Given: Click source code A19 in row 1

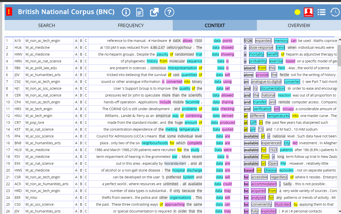Looking at the screenshot, I should tap(18, 41).
